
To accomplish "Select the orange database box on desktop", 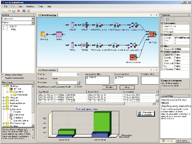I will click(x=43, y=34).
